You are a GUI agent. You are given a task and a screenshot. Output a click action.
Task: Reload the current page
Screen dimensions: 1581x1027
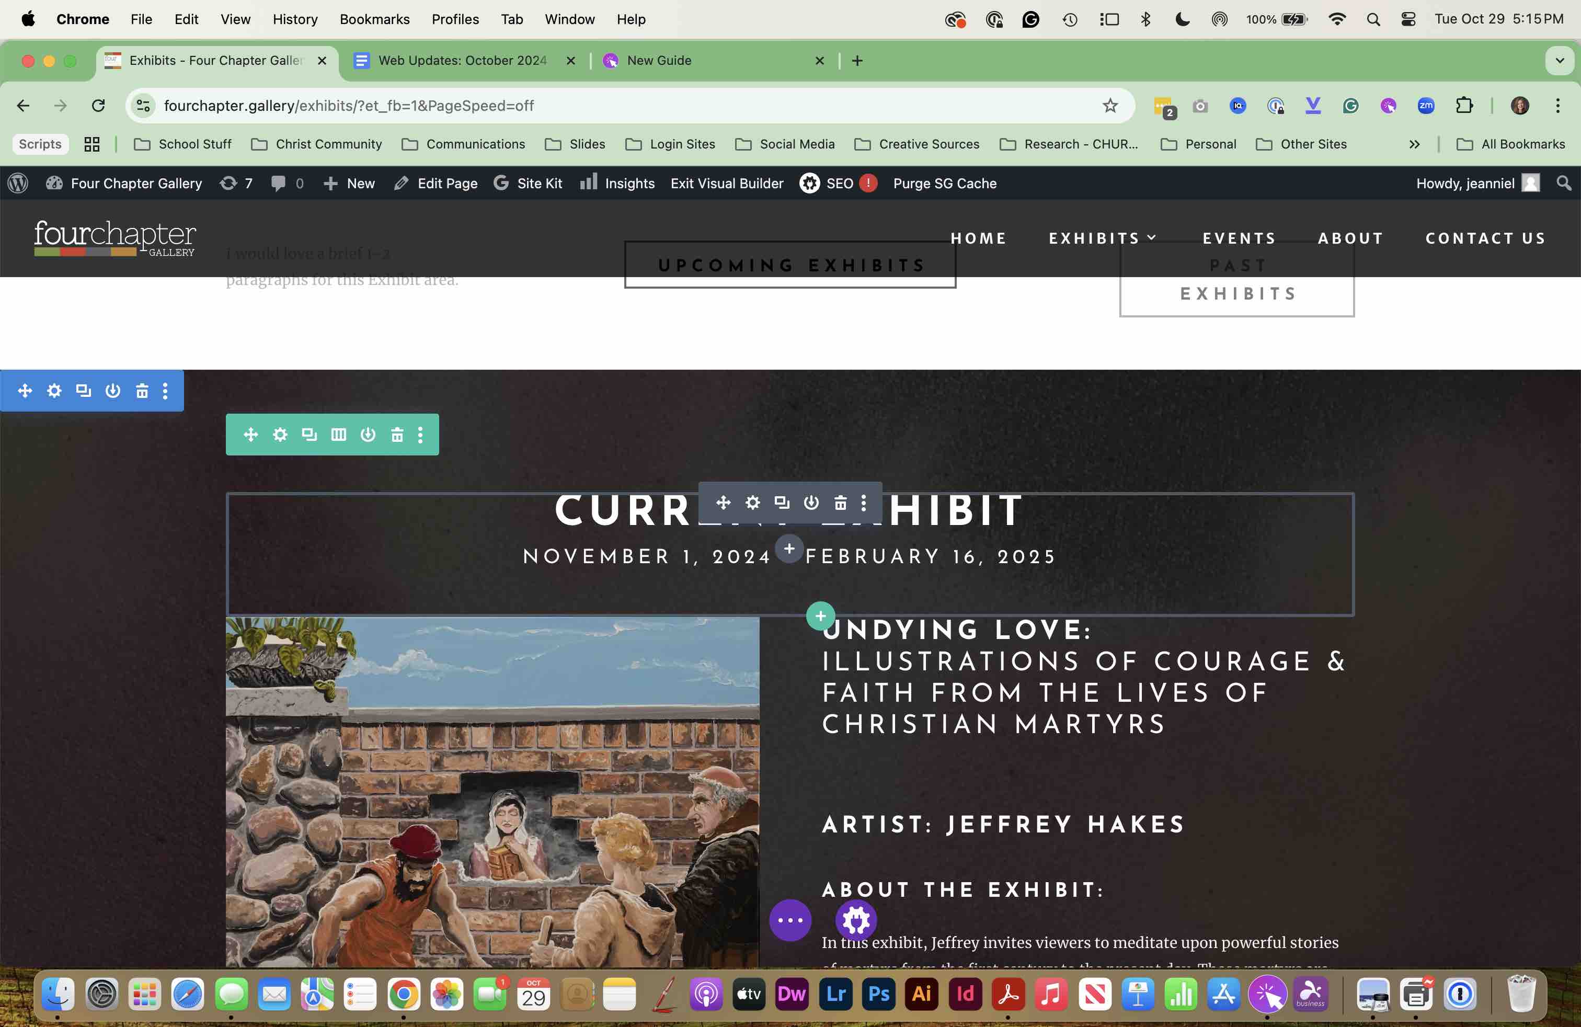click(x=98, y=106)
